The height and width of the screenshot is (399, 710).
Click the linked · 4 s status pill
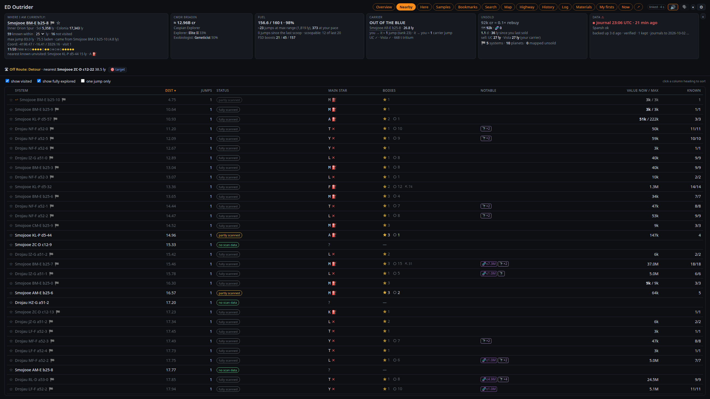656,7
